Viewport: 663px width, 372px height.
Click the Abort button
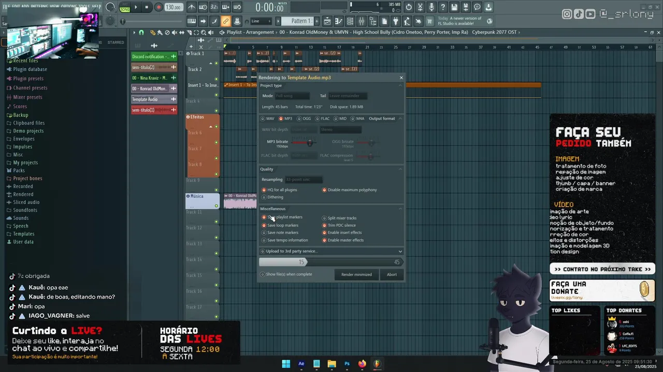pos(392,274)
